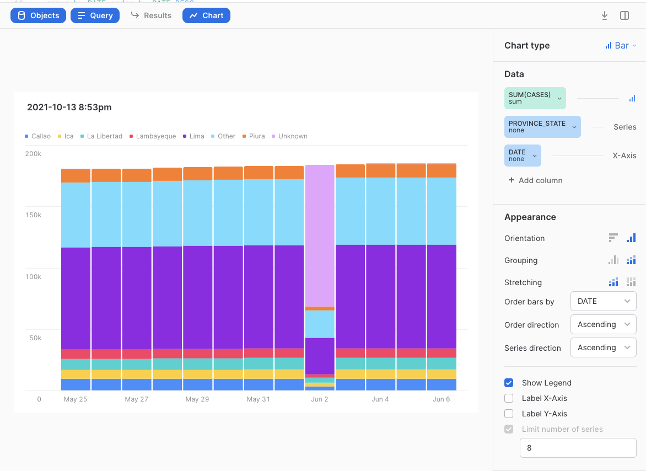The width and height of the screenshot is (646, 471).
Task: Choose side-by-side grouping icon
Action: pos(613,260)
